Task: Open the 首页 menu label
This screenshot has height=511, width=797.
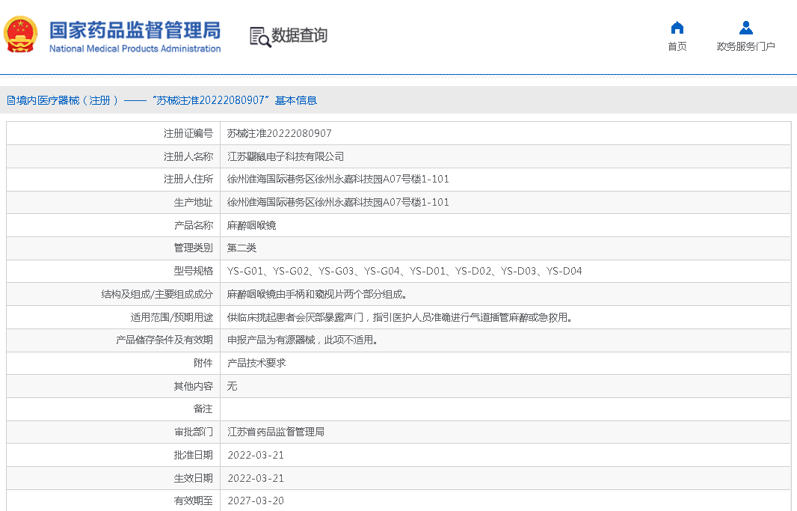Action: [677, 46]
